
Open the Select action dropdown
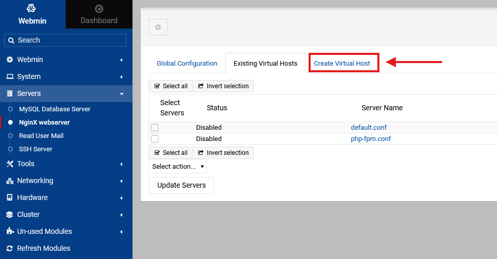(x=178, y=166)
